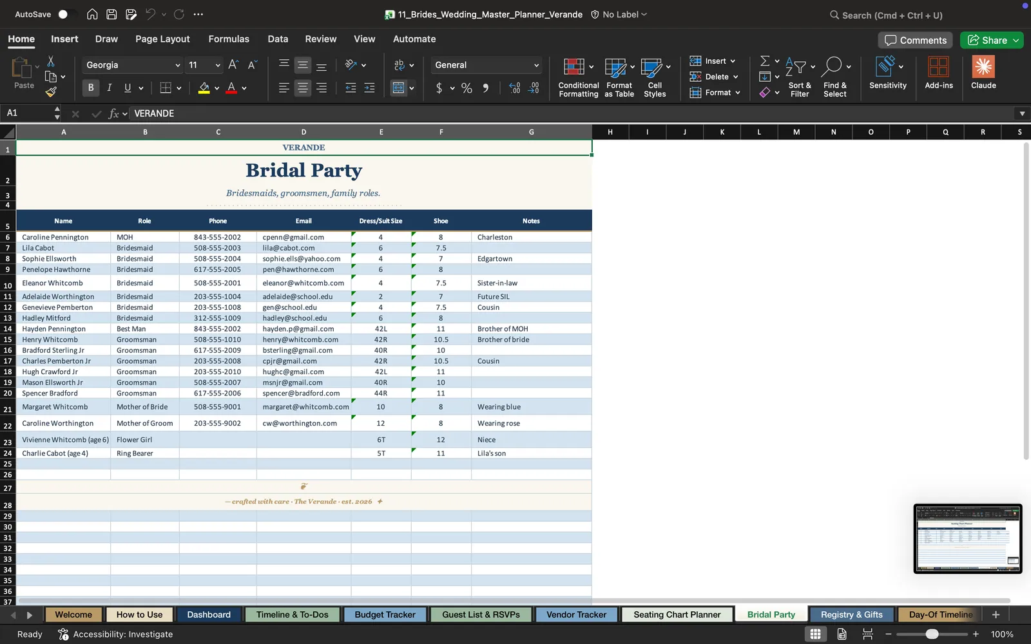The width and height of the screenshot is (1031, 644).
Task: Click the Increase Decimal icon
Action: pos(514,88)
